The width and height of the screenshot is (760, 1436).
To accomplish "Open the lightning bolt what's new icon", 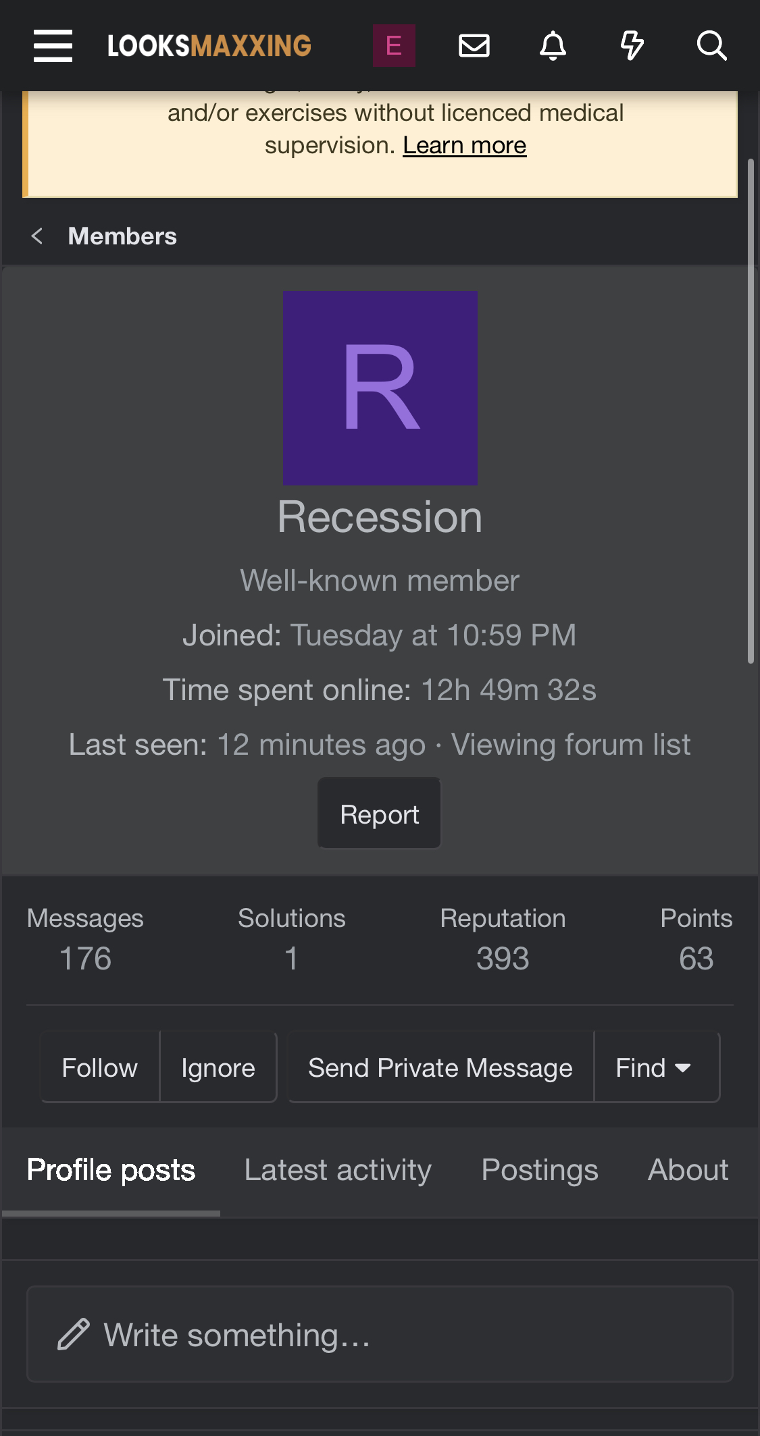I will tap(632, 46).
